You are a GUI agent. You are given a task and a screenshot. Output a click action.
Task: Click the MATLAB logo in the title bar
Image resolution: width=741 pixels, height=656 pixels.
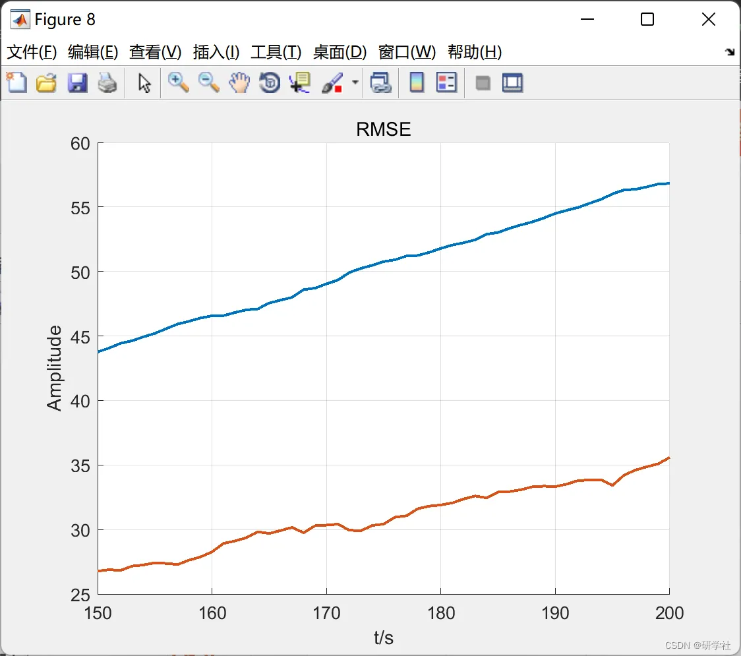pos(20,19)
